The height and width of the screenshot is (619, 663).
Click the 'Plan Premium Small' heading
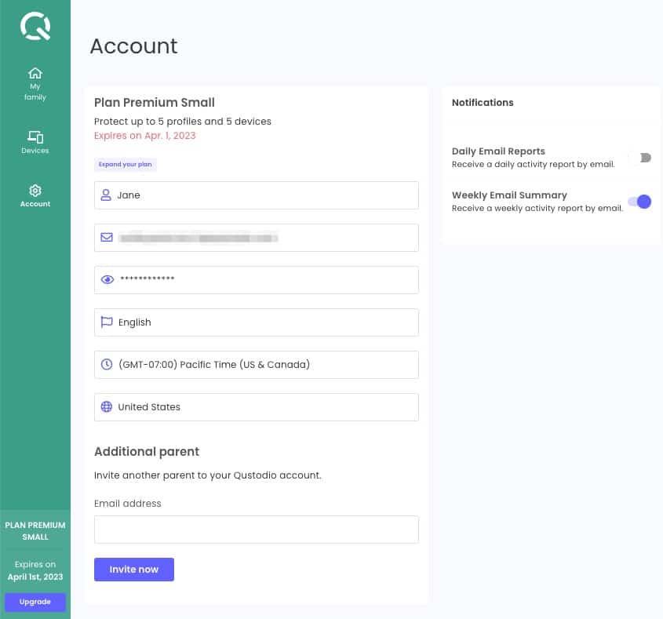[x=155, y=103]
